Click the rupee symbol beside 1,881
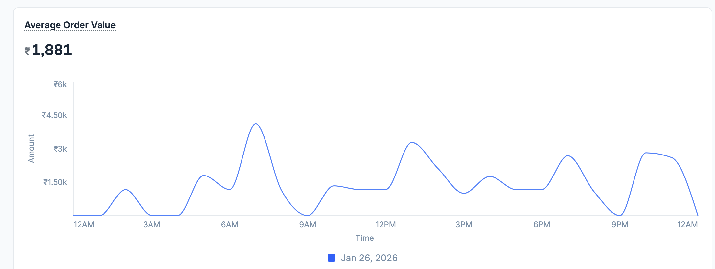The image size is (715, 269). click(27, 51)
